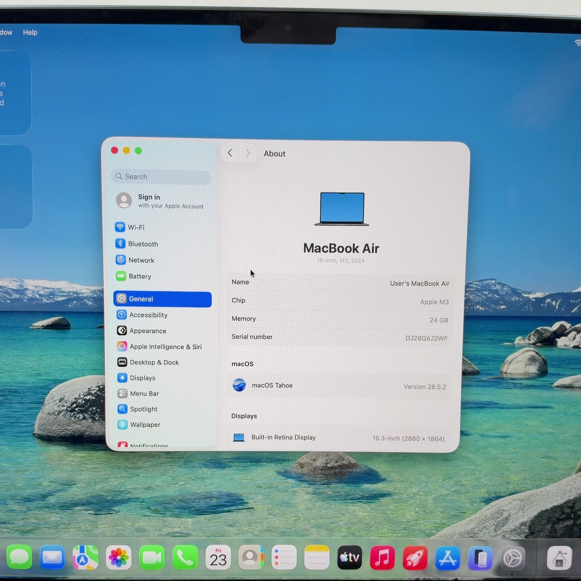The image size is (581, 581).
Task: Select Displays in the sidebar
Action: 162,378
